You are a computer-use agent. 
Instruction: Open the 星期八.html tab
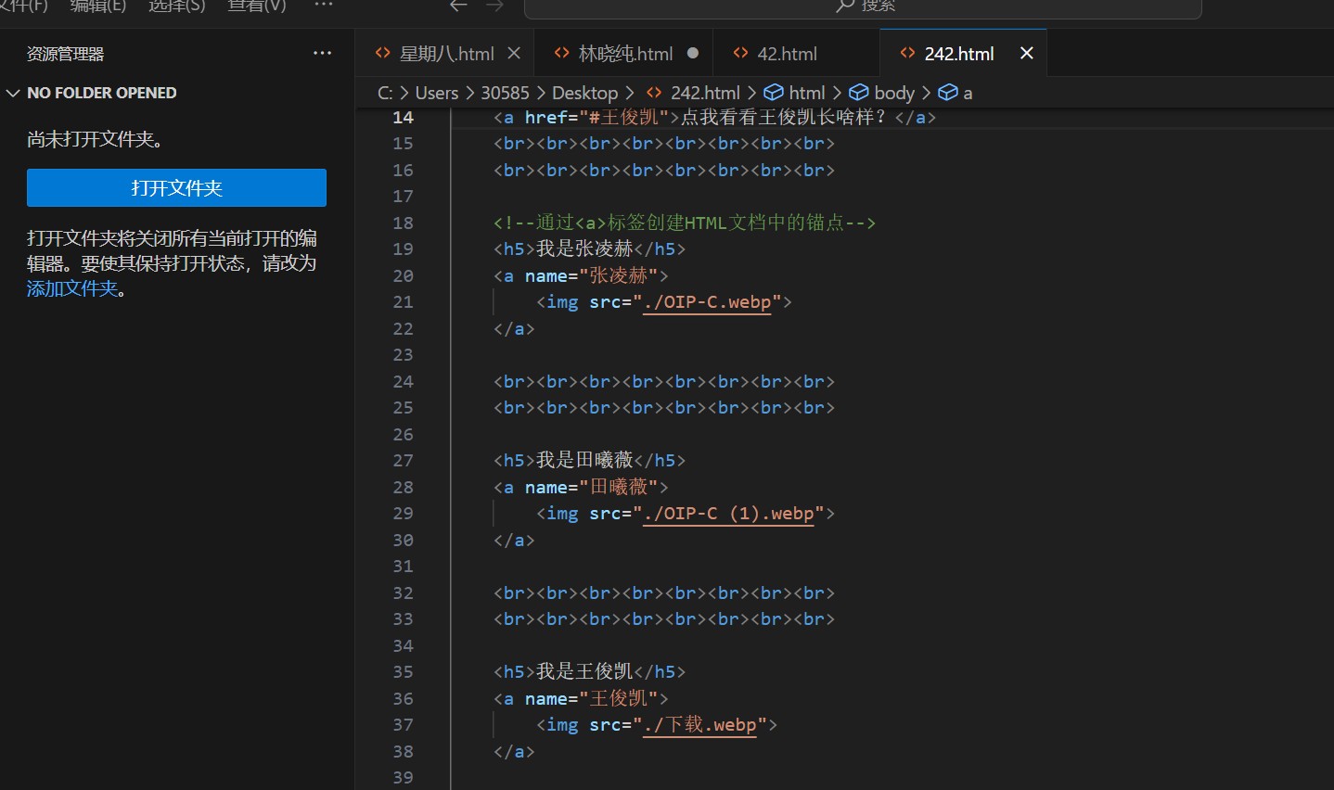coord(446,54)
